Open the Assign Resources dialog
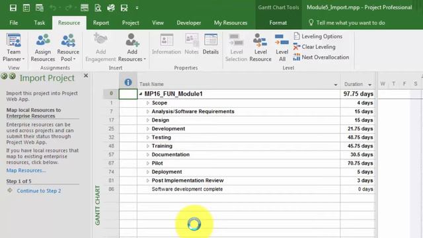Screen dimensions: 423x238 pyautogui.click(x=43, y=48)
